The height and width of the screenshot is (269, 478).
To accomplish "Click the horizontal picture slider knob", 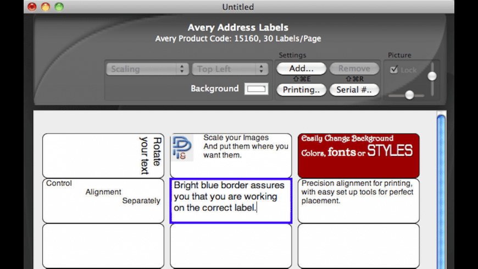I will [409, 95].
